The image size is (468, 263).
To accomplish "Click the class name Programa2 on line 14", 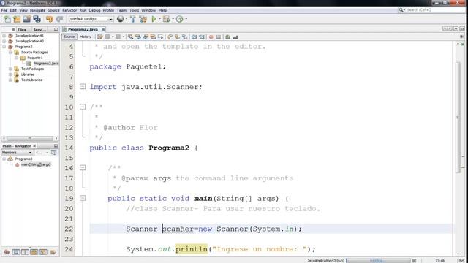I will (169, 148).
